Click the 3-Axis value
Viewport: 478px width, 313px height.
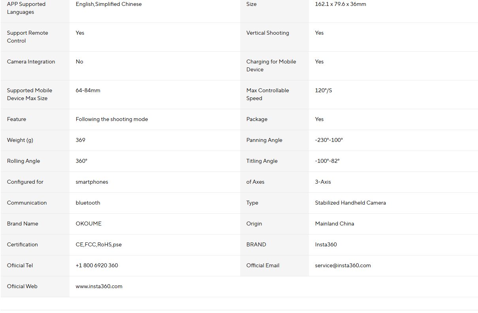[323, 182]
